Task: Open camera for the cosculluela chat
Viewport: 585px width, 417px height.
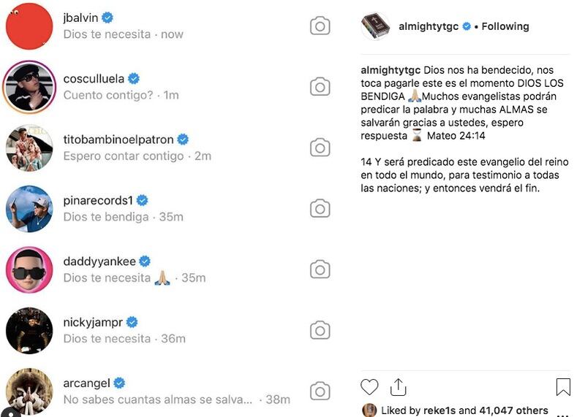Action: coord(320,87)
